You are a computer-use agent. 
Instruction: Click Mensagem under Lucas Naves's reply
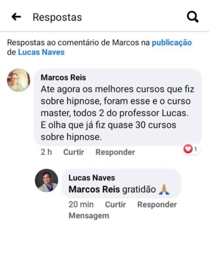click(x=89, y=216)
